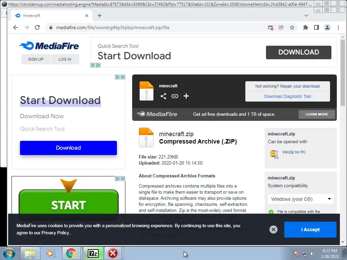Click the Action Center flag tray icon
The image size is (347, 260).
(297, 254)
